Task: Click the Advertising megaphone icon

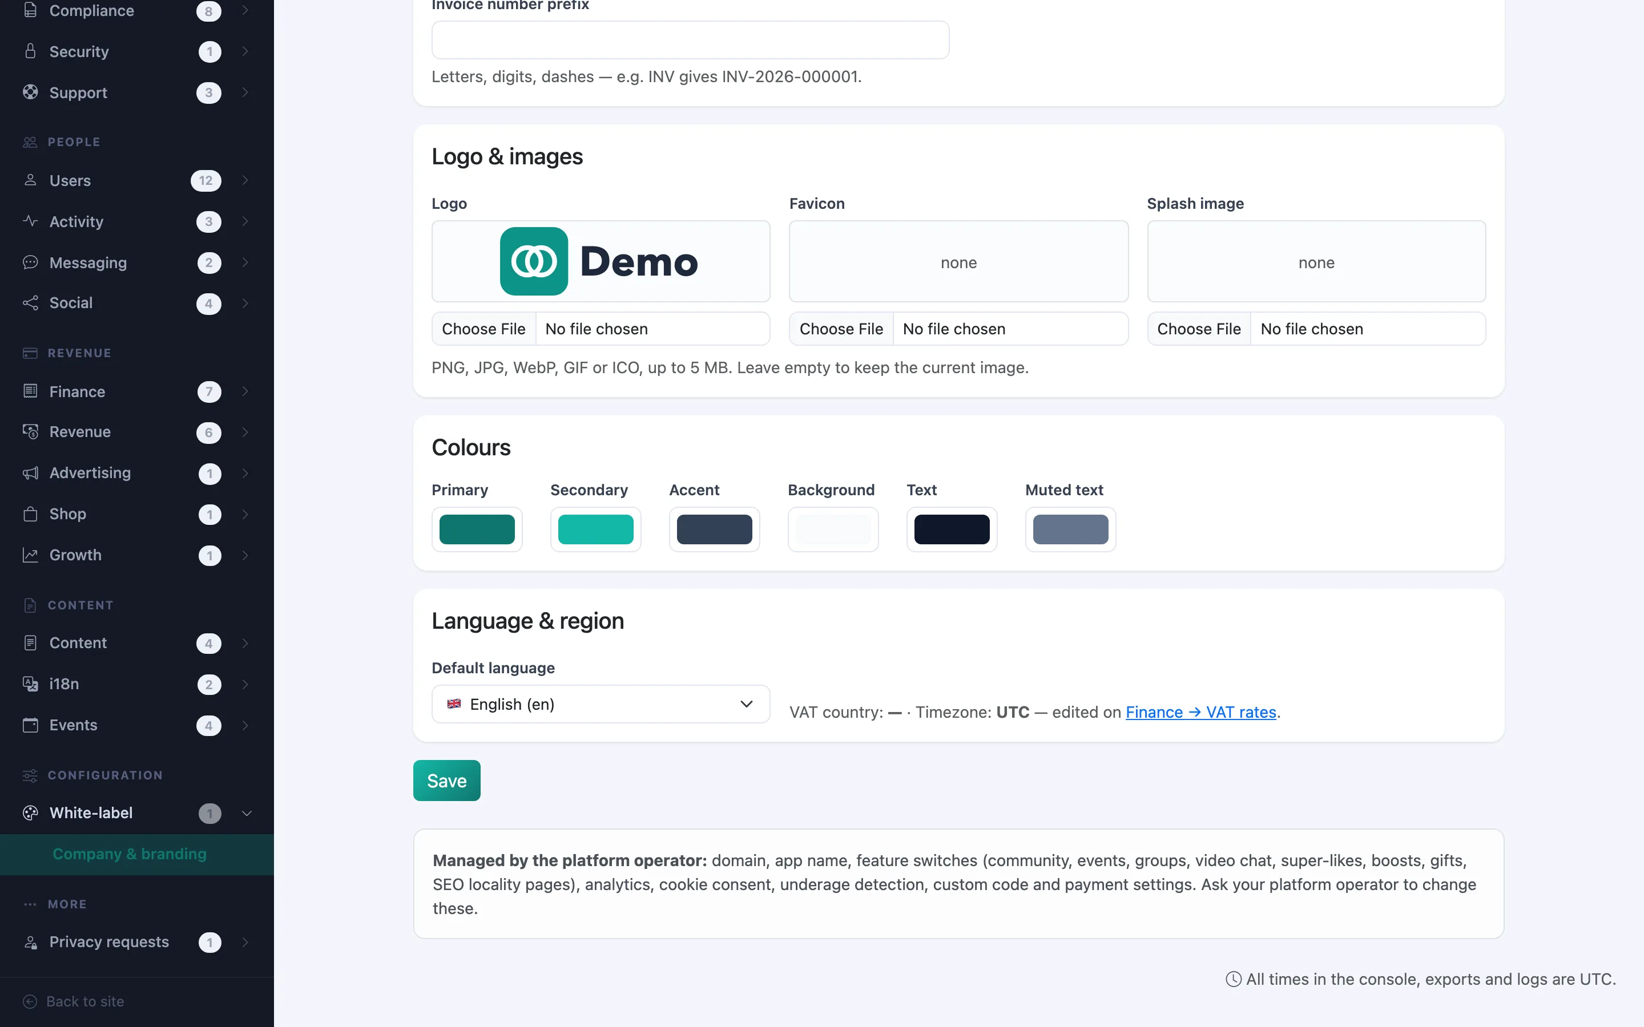Action: (x=30, y=473)
